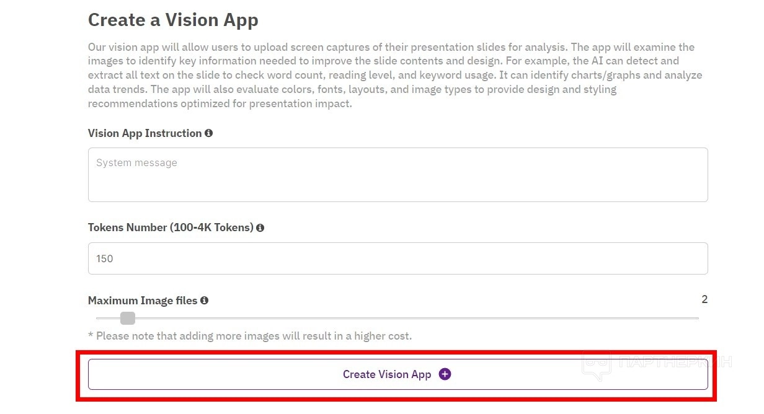Screen dimensions: 764x414
Task: Click the plus icon on Create Vision App
Action: pyautogui.click(x=445, y=374)
